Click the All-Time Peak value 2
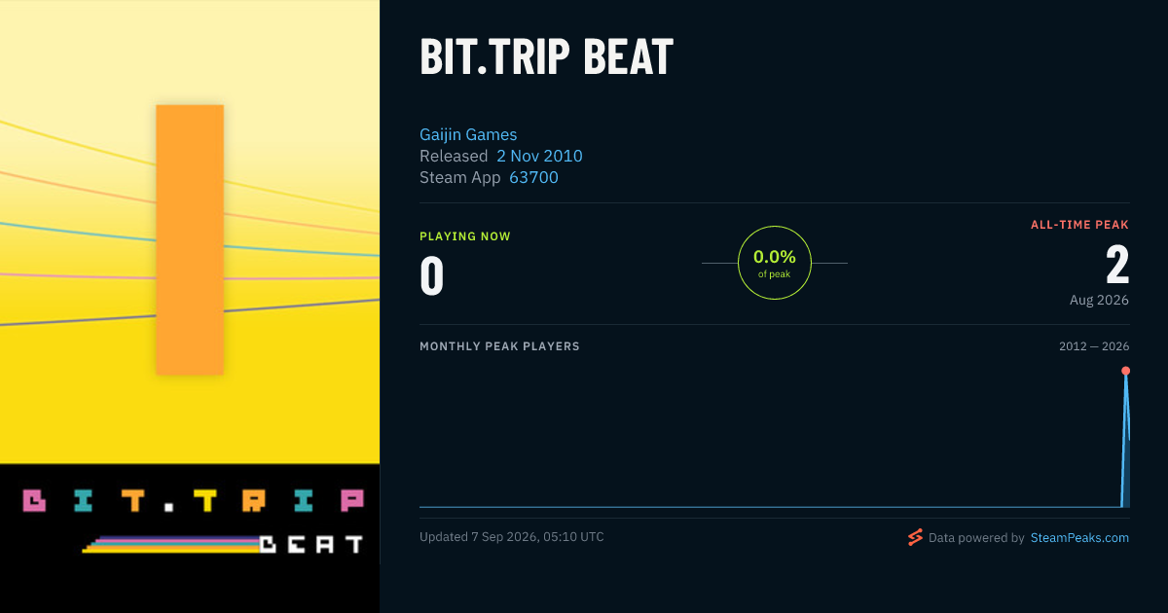The width and height of the screenshot is (1168, 613). click(x=1116, y=264)
